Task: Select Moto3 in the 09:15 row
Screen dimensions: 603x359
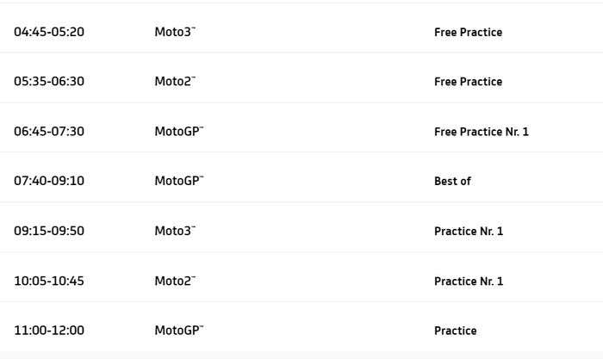Action: click(x=175, y=232)
